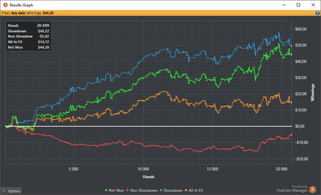Click the $30,00 axis label
The height and width of the screenshot is (195, 321).
(301, 78)
